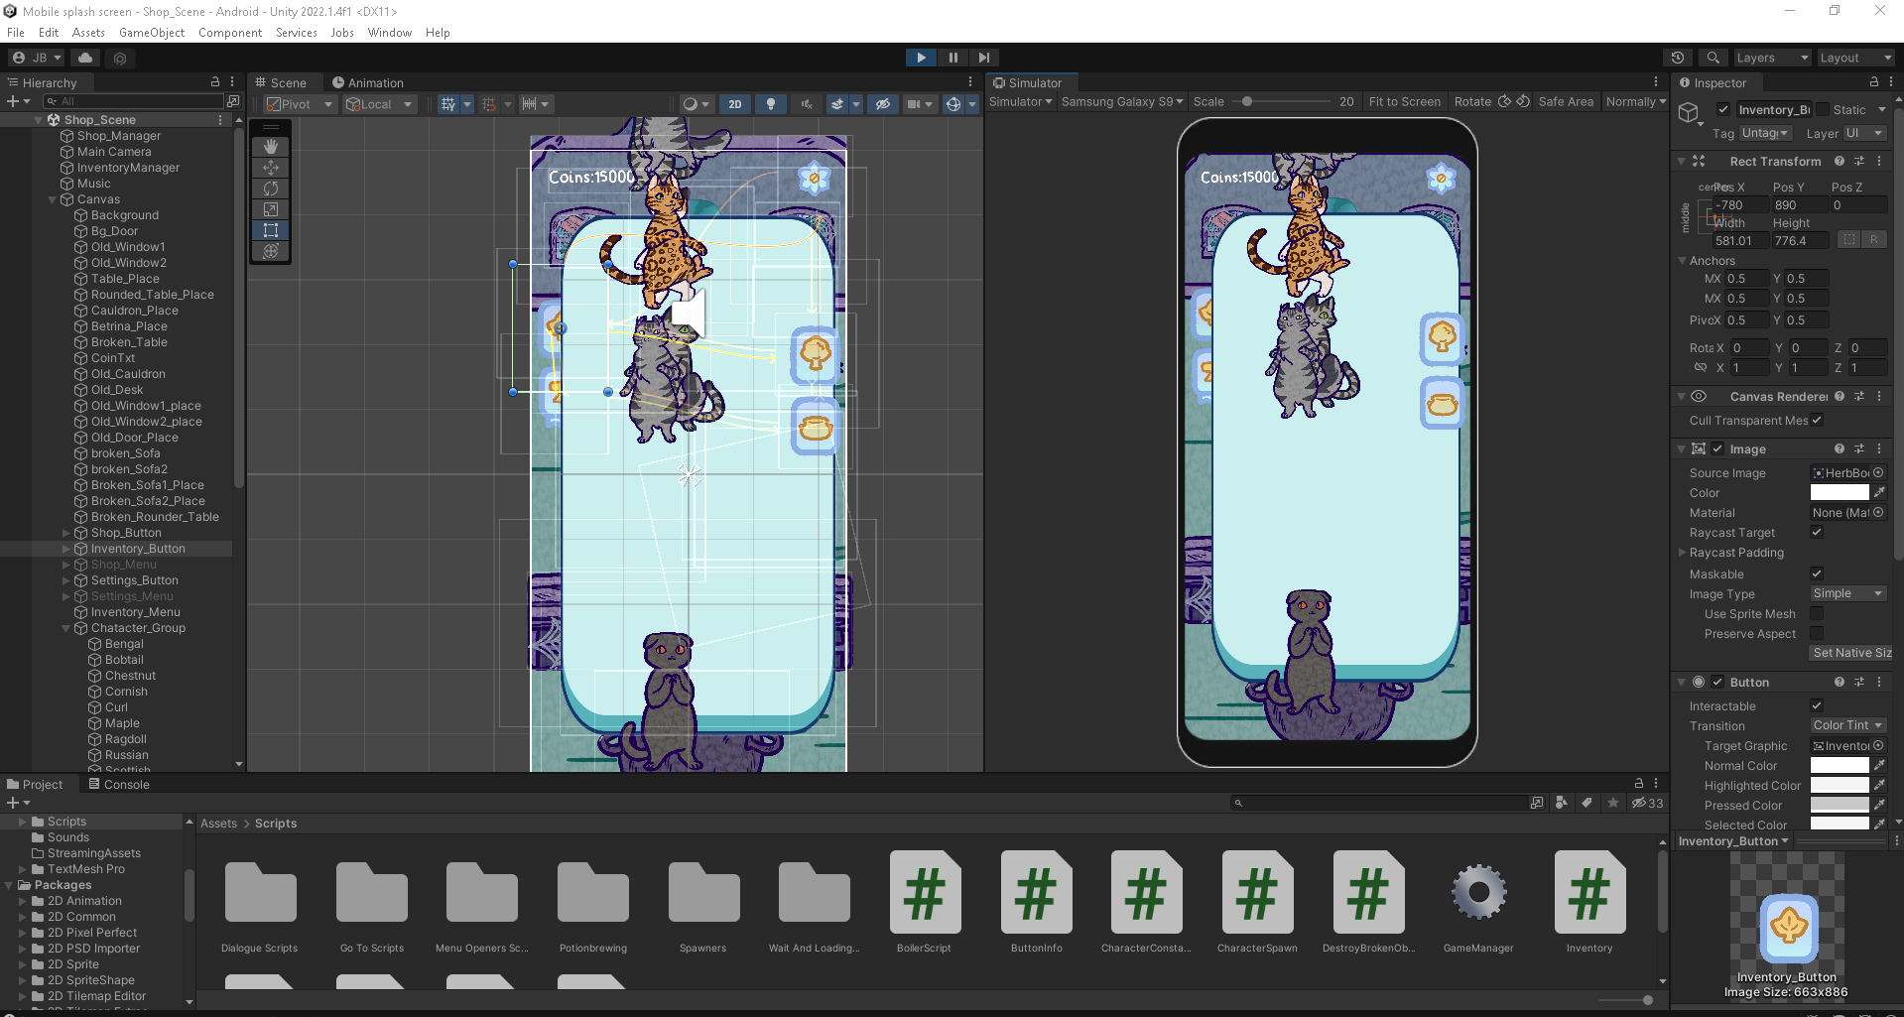Select Bengal under Chatacter_Group

coord(124,644)
